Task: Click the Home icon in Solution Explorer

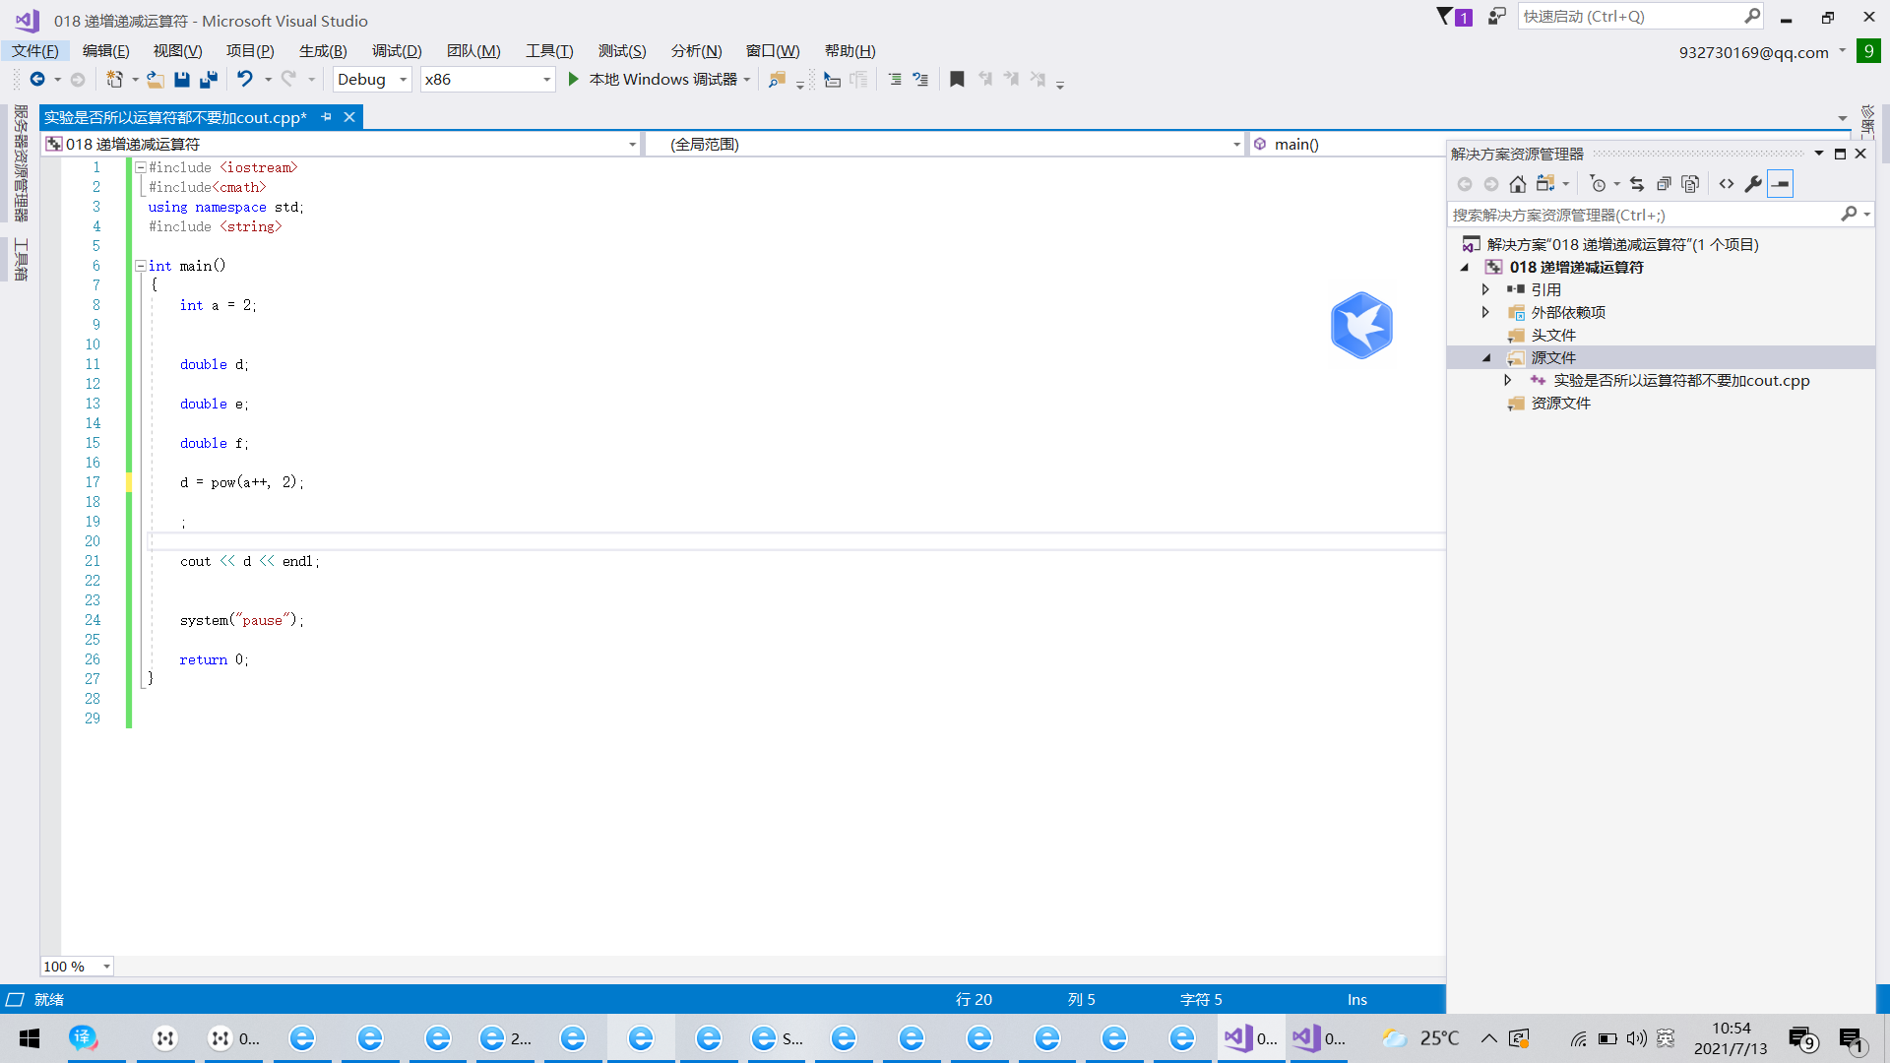Action: 1518,184
